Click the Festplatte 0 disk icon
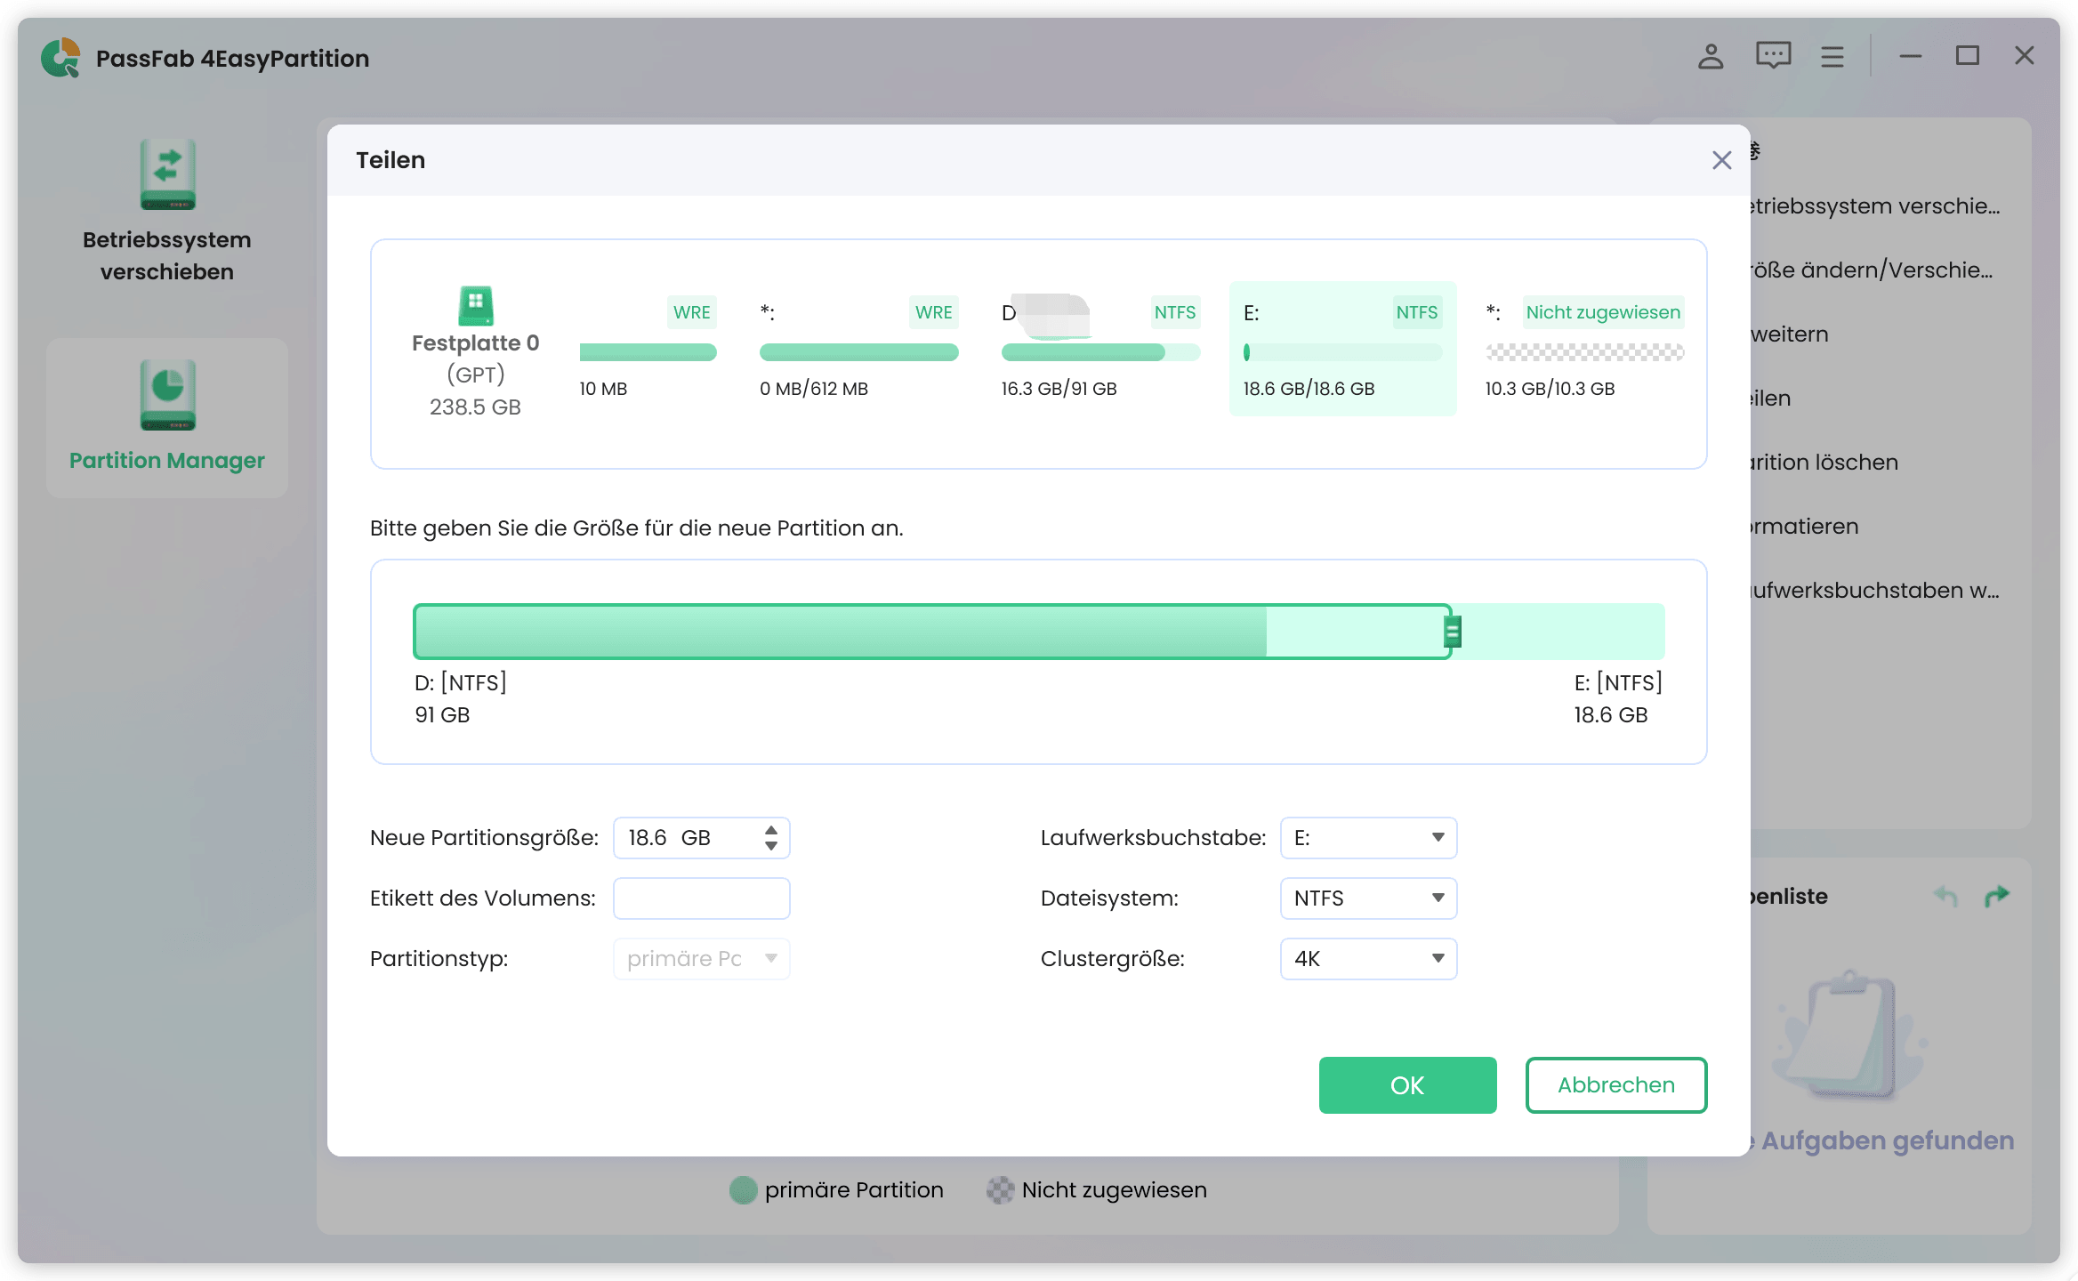Screen dimensions: 2078x1281 [x=476, y=306]
